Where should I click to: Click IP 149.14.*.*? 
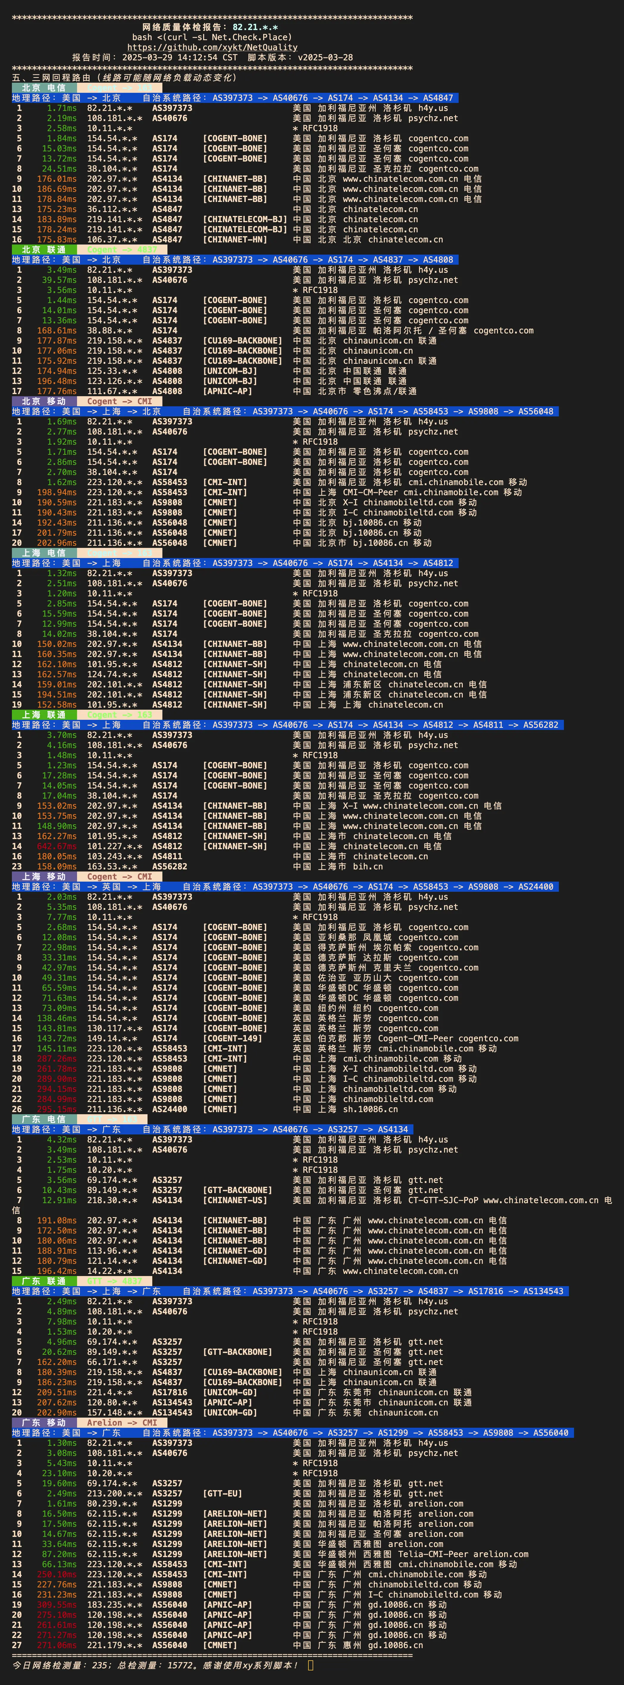[x=112, y=1038]
